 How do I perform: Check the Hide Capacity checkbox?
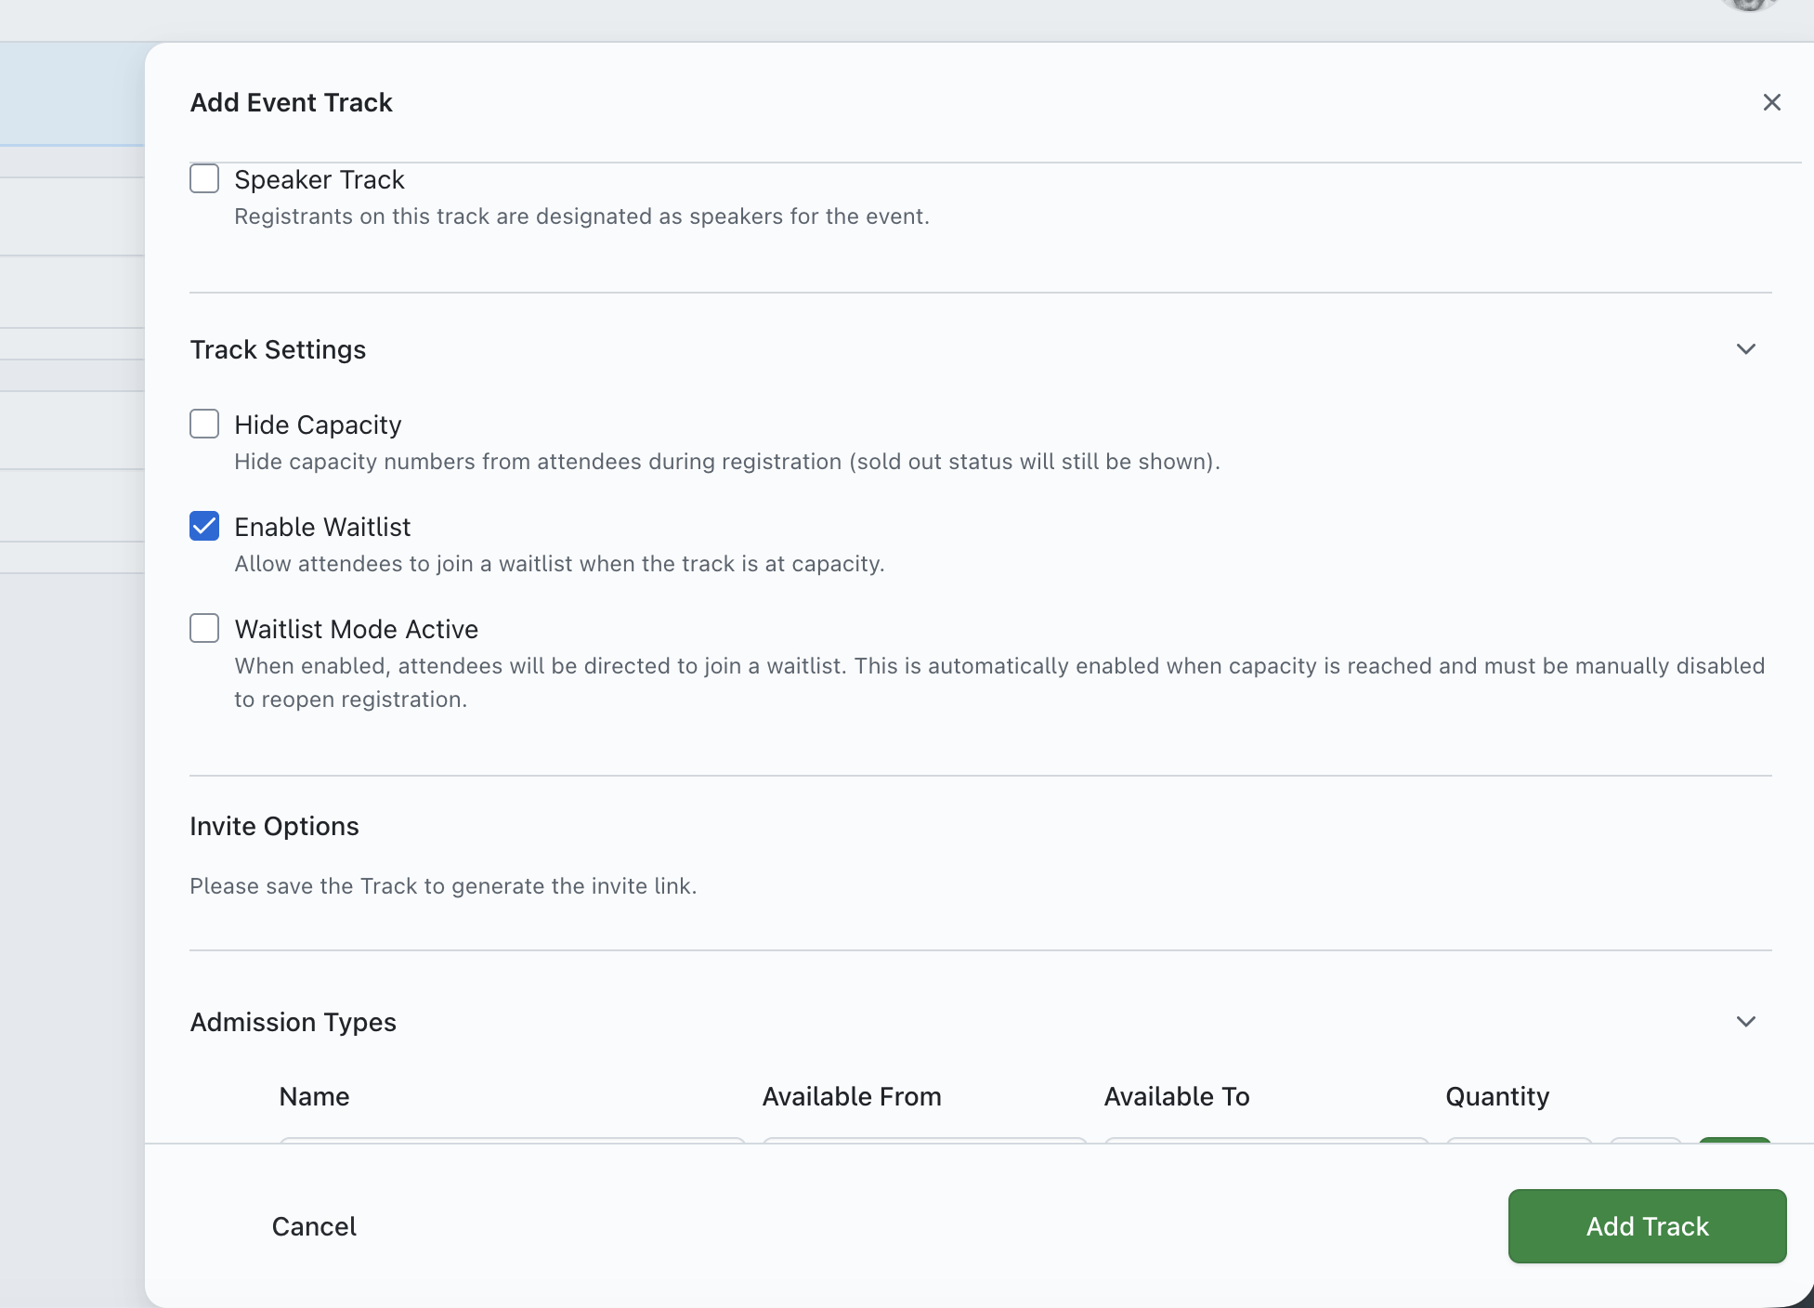[204, 424]
